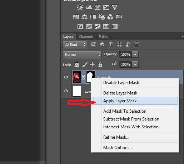Add an Exposure adjustment
This screenshot has height=164, width=184.
106,7
